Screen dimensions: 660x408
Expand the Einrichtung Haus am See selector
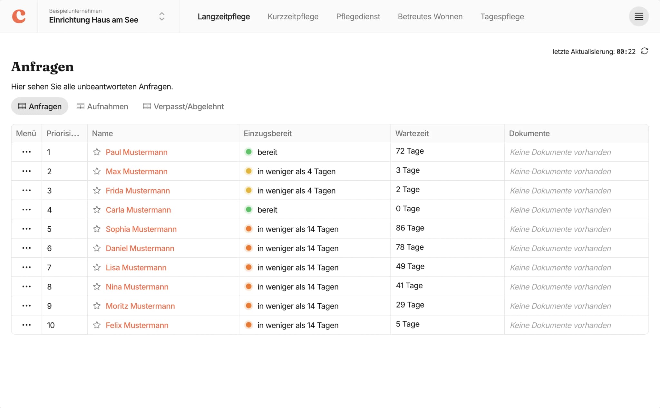(162, 16)
